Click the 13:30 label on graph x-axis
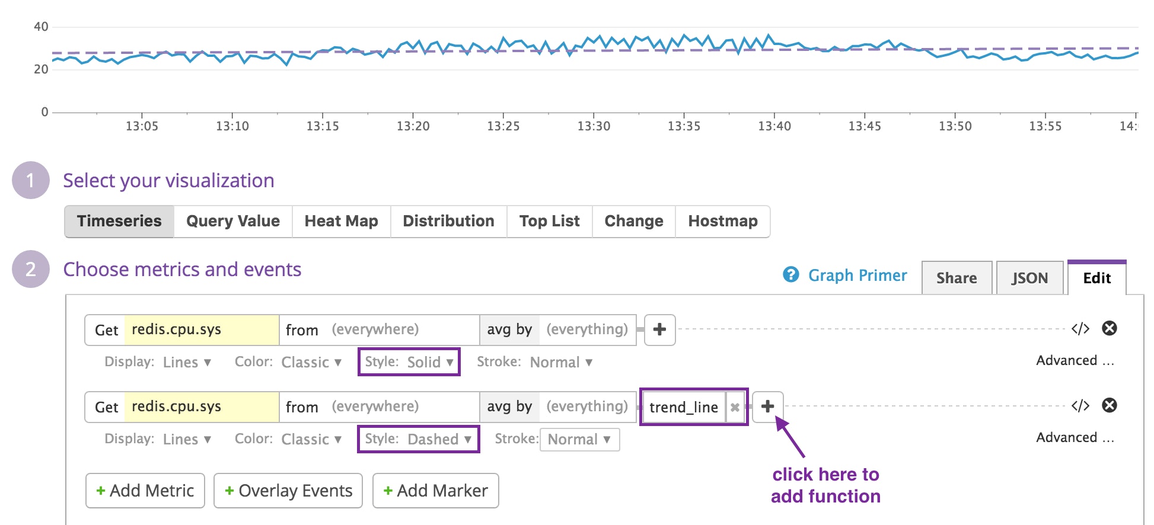This screenshot has height=525, width=1154. coord(594,126)
